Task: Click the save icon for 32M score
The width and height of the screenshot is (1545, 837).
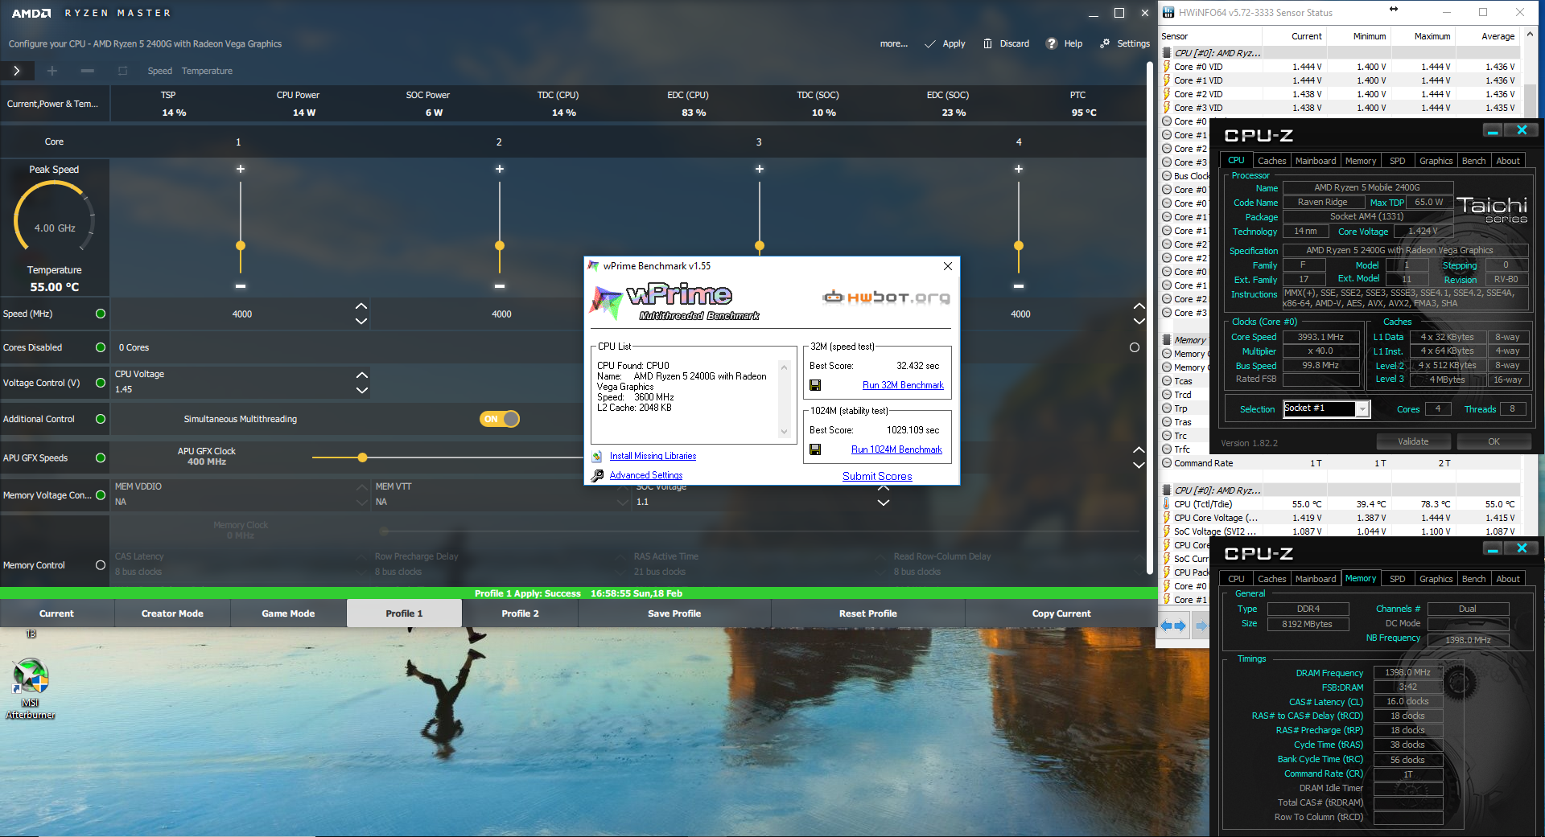Action: coord(815,385)
